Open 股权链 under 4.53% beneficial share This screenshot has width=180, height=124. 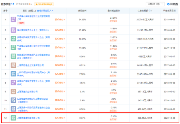click(114, 84)
